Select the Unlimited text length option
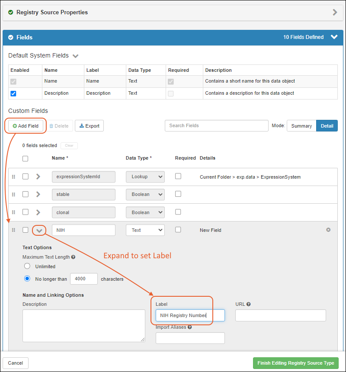This screenshot has height=372, width=346. click(27, 266)
